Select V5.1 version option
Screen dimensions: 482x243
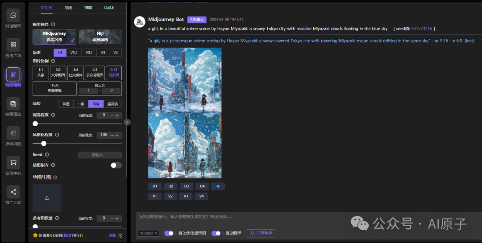point(89,53)
